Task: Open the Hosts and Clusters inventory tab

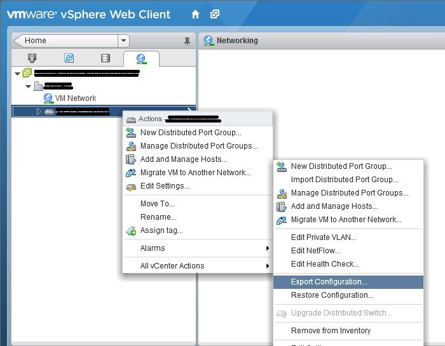Action: point(32,58)
